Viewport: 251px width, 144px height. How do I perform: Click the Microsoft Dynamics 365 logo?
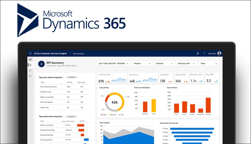click(x=71, y=20)
